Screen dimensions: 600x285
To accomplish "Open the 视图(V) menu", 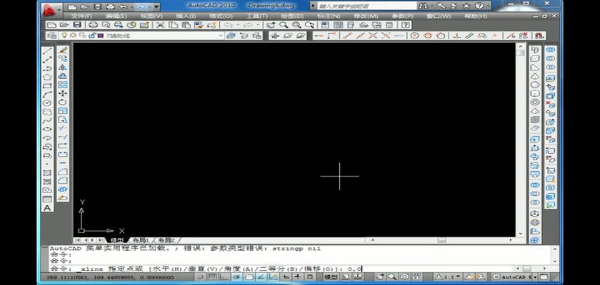I will click(x=151, y=16).
